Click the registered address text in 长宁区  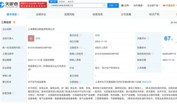point(118,82)
